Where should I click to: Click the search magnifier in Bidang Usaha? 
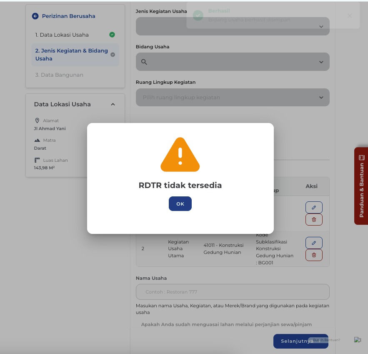pyautogui.click(x=144, y=62)
